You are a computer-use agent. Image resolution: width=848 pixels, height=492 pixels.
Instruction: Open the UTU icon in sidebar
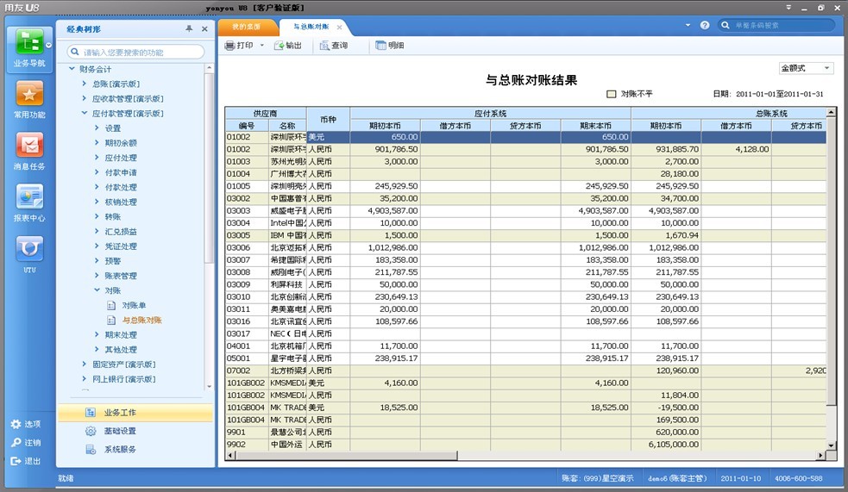[x=29, y=248]
